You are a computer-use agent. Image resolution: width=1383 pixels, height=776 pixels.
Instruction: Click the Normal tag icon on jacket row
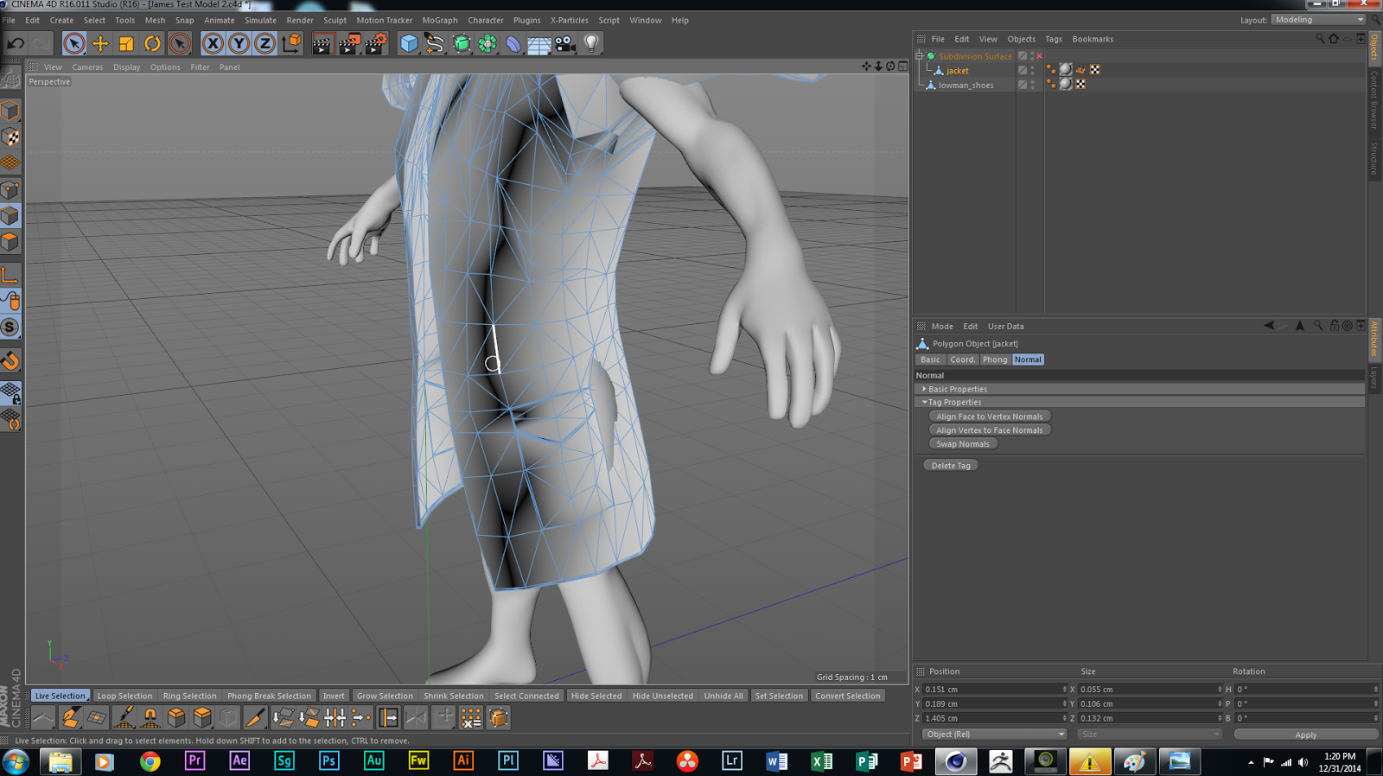(1080, 70)
